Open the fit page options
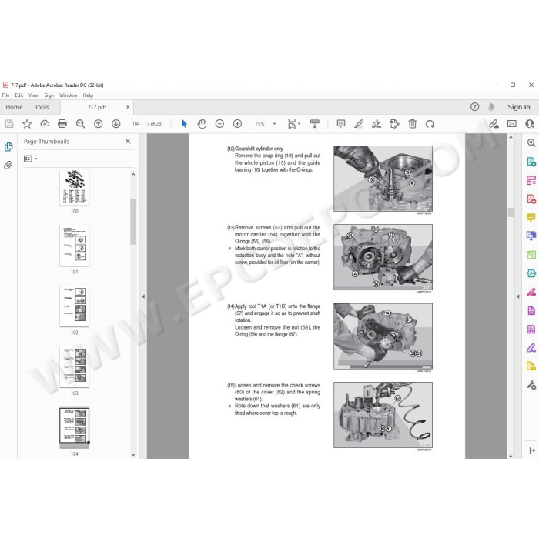Image resolution: width=539 pixels, height=539 pixels. [x=293, y=124]
